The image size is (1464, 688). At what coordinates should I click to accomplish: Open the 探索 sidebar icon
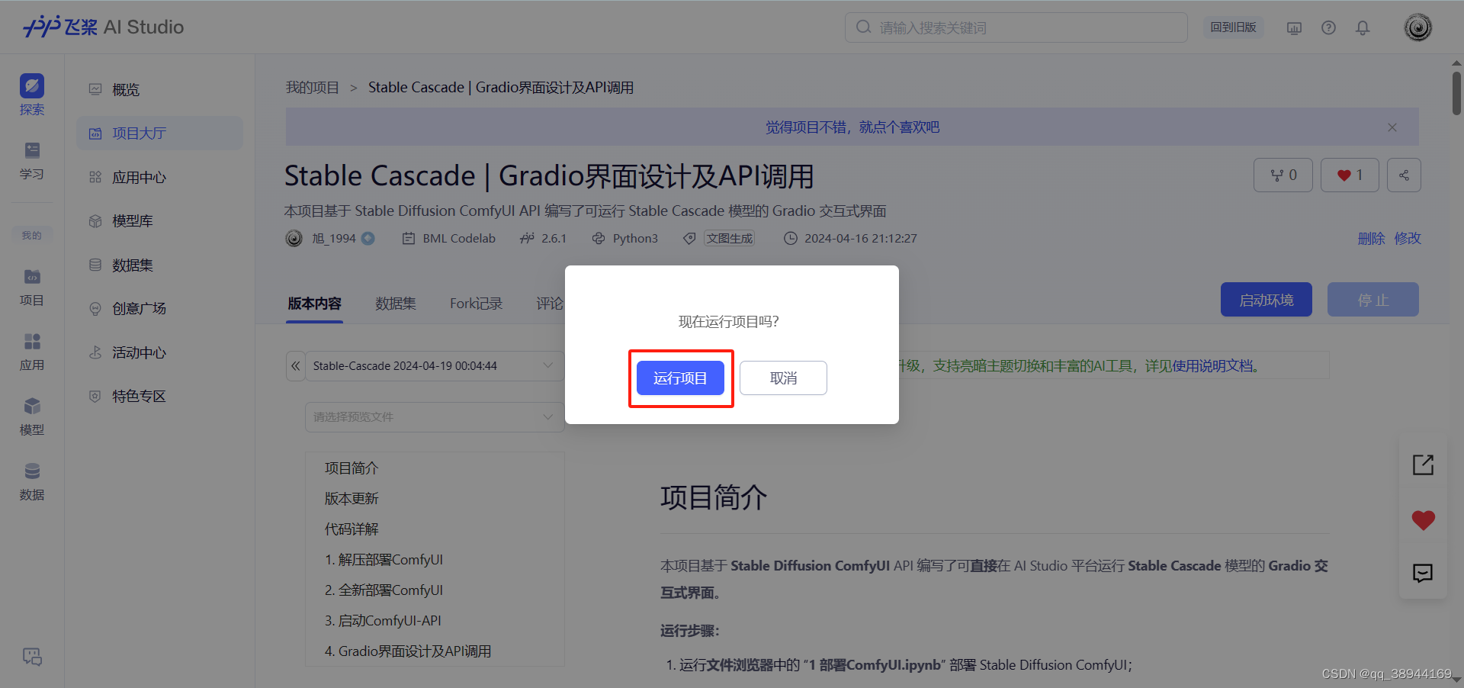click(x=32, y=95)
